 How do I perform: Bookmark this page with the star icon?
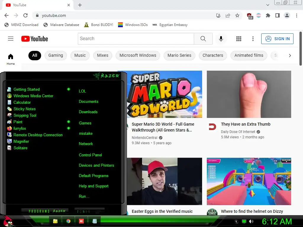click(237, 15)
